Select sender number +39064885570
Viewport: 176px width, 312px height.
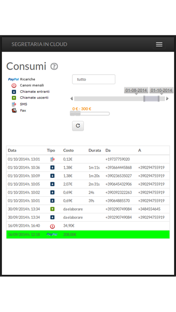click(x=118, y=200)
